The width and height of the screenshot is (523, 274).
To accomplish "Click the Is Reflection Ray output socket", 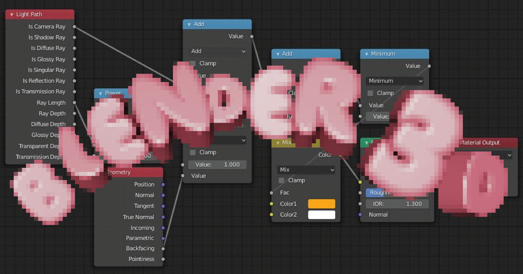I will click(x=74, y=81).
